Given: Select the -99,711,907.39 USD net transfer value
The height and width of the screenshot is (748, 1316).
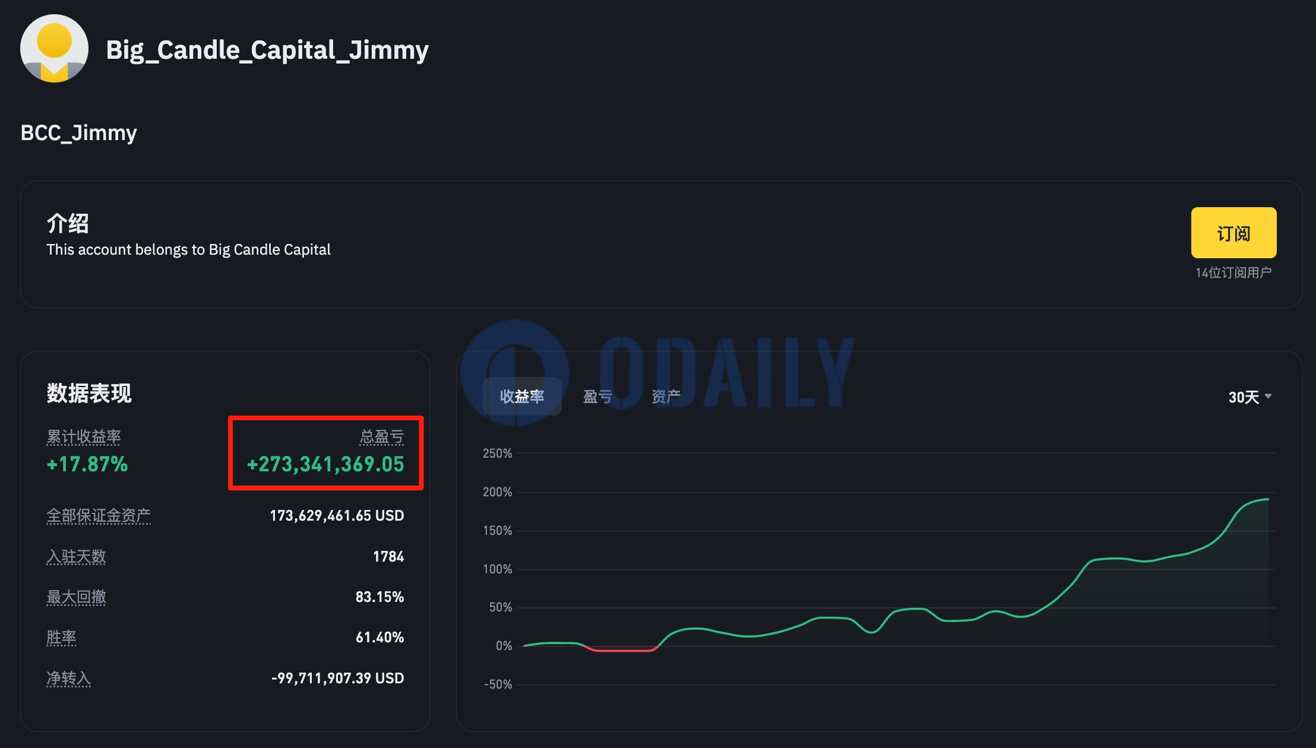Looking at the screenshot, I should click(x=337, y=678).
